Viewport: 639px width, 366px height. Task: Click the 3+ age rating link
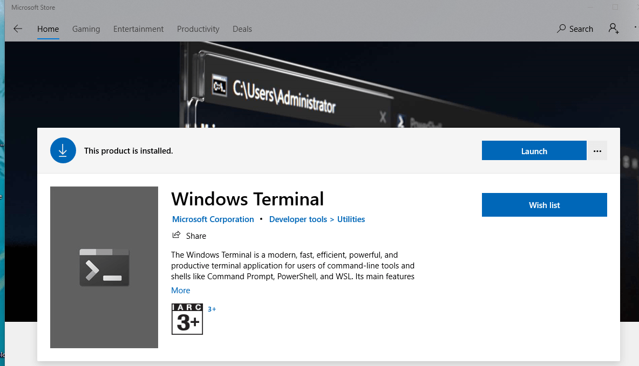coord(212,309)
